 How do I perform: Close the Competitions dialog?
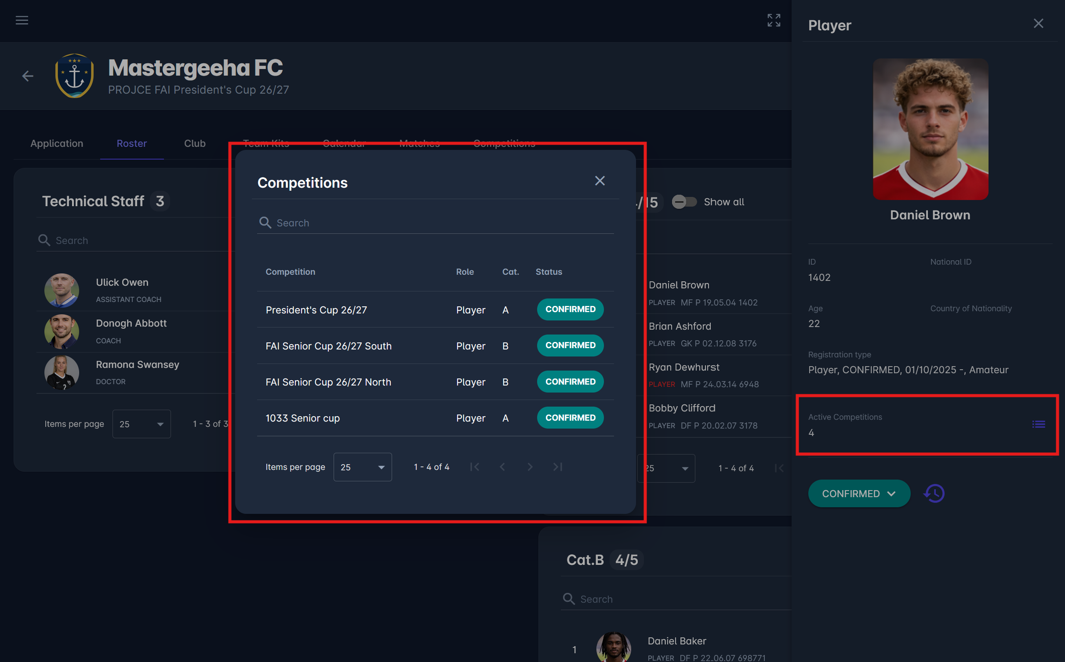[600, 181]
